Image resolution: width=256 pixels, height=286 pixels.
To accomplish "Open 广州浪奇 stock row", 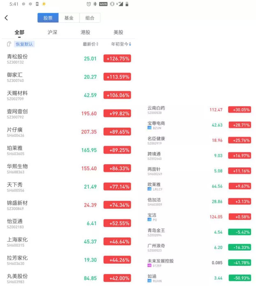I will tap(199, 247).
